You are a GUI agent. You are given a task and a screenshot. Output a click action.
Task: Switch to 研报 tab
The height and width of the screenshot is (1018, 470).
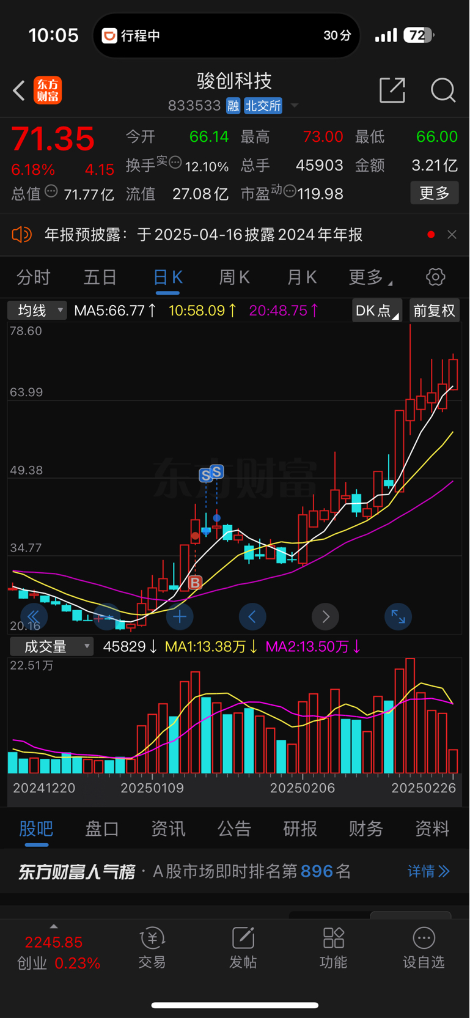(x=300, y=829)
